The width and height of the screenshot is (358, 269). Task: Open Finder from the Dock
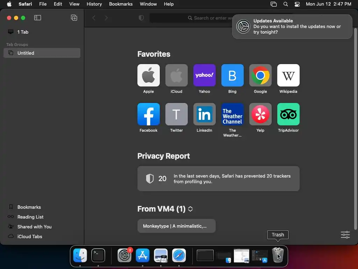[80, 255]
